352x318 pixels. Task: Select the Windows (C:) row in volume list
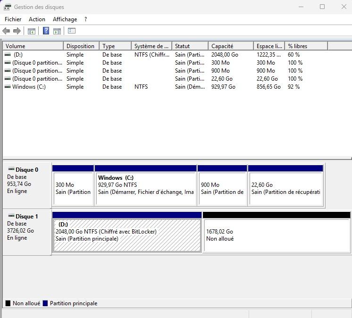[28, 87]
